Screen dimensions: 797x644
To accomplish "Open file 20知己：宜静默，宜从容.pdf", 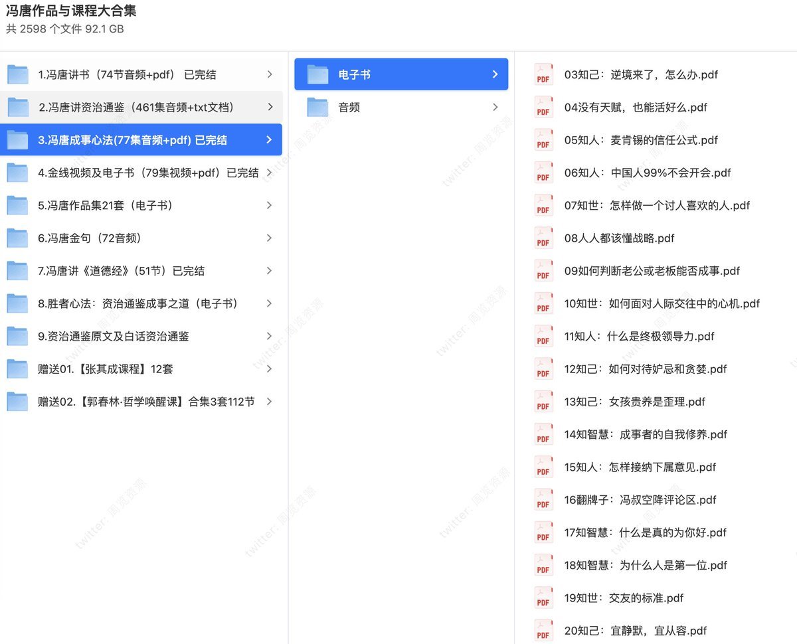I will (x=636, y=631).
